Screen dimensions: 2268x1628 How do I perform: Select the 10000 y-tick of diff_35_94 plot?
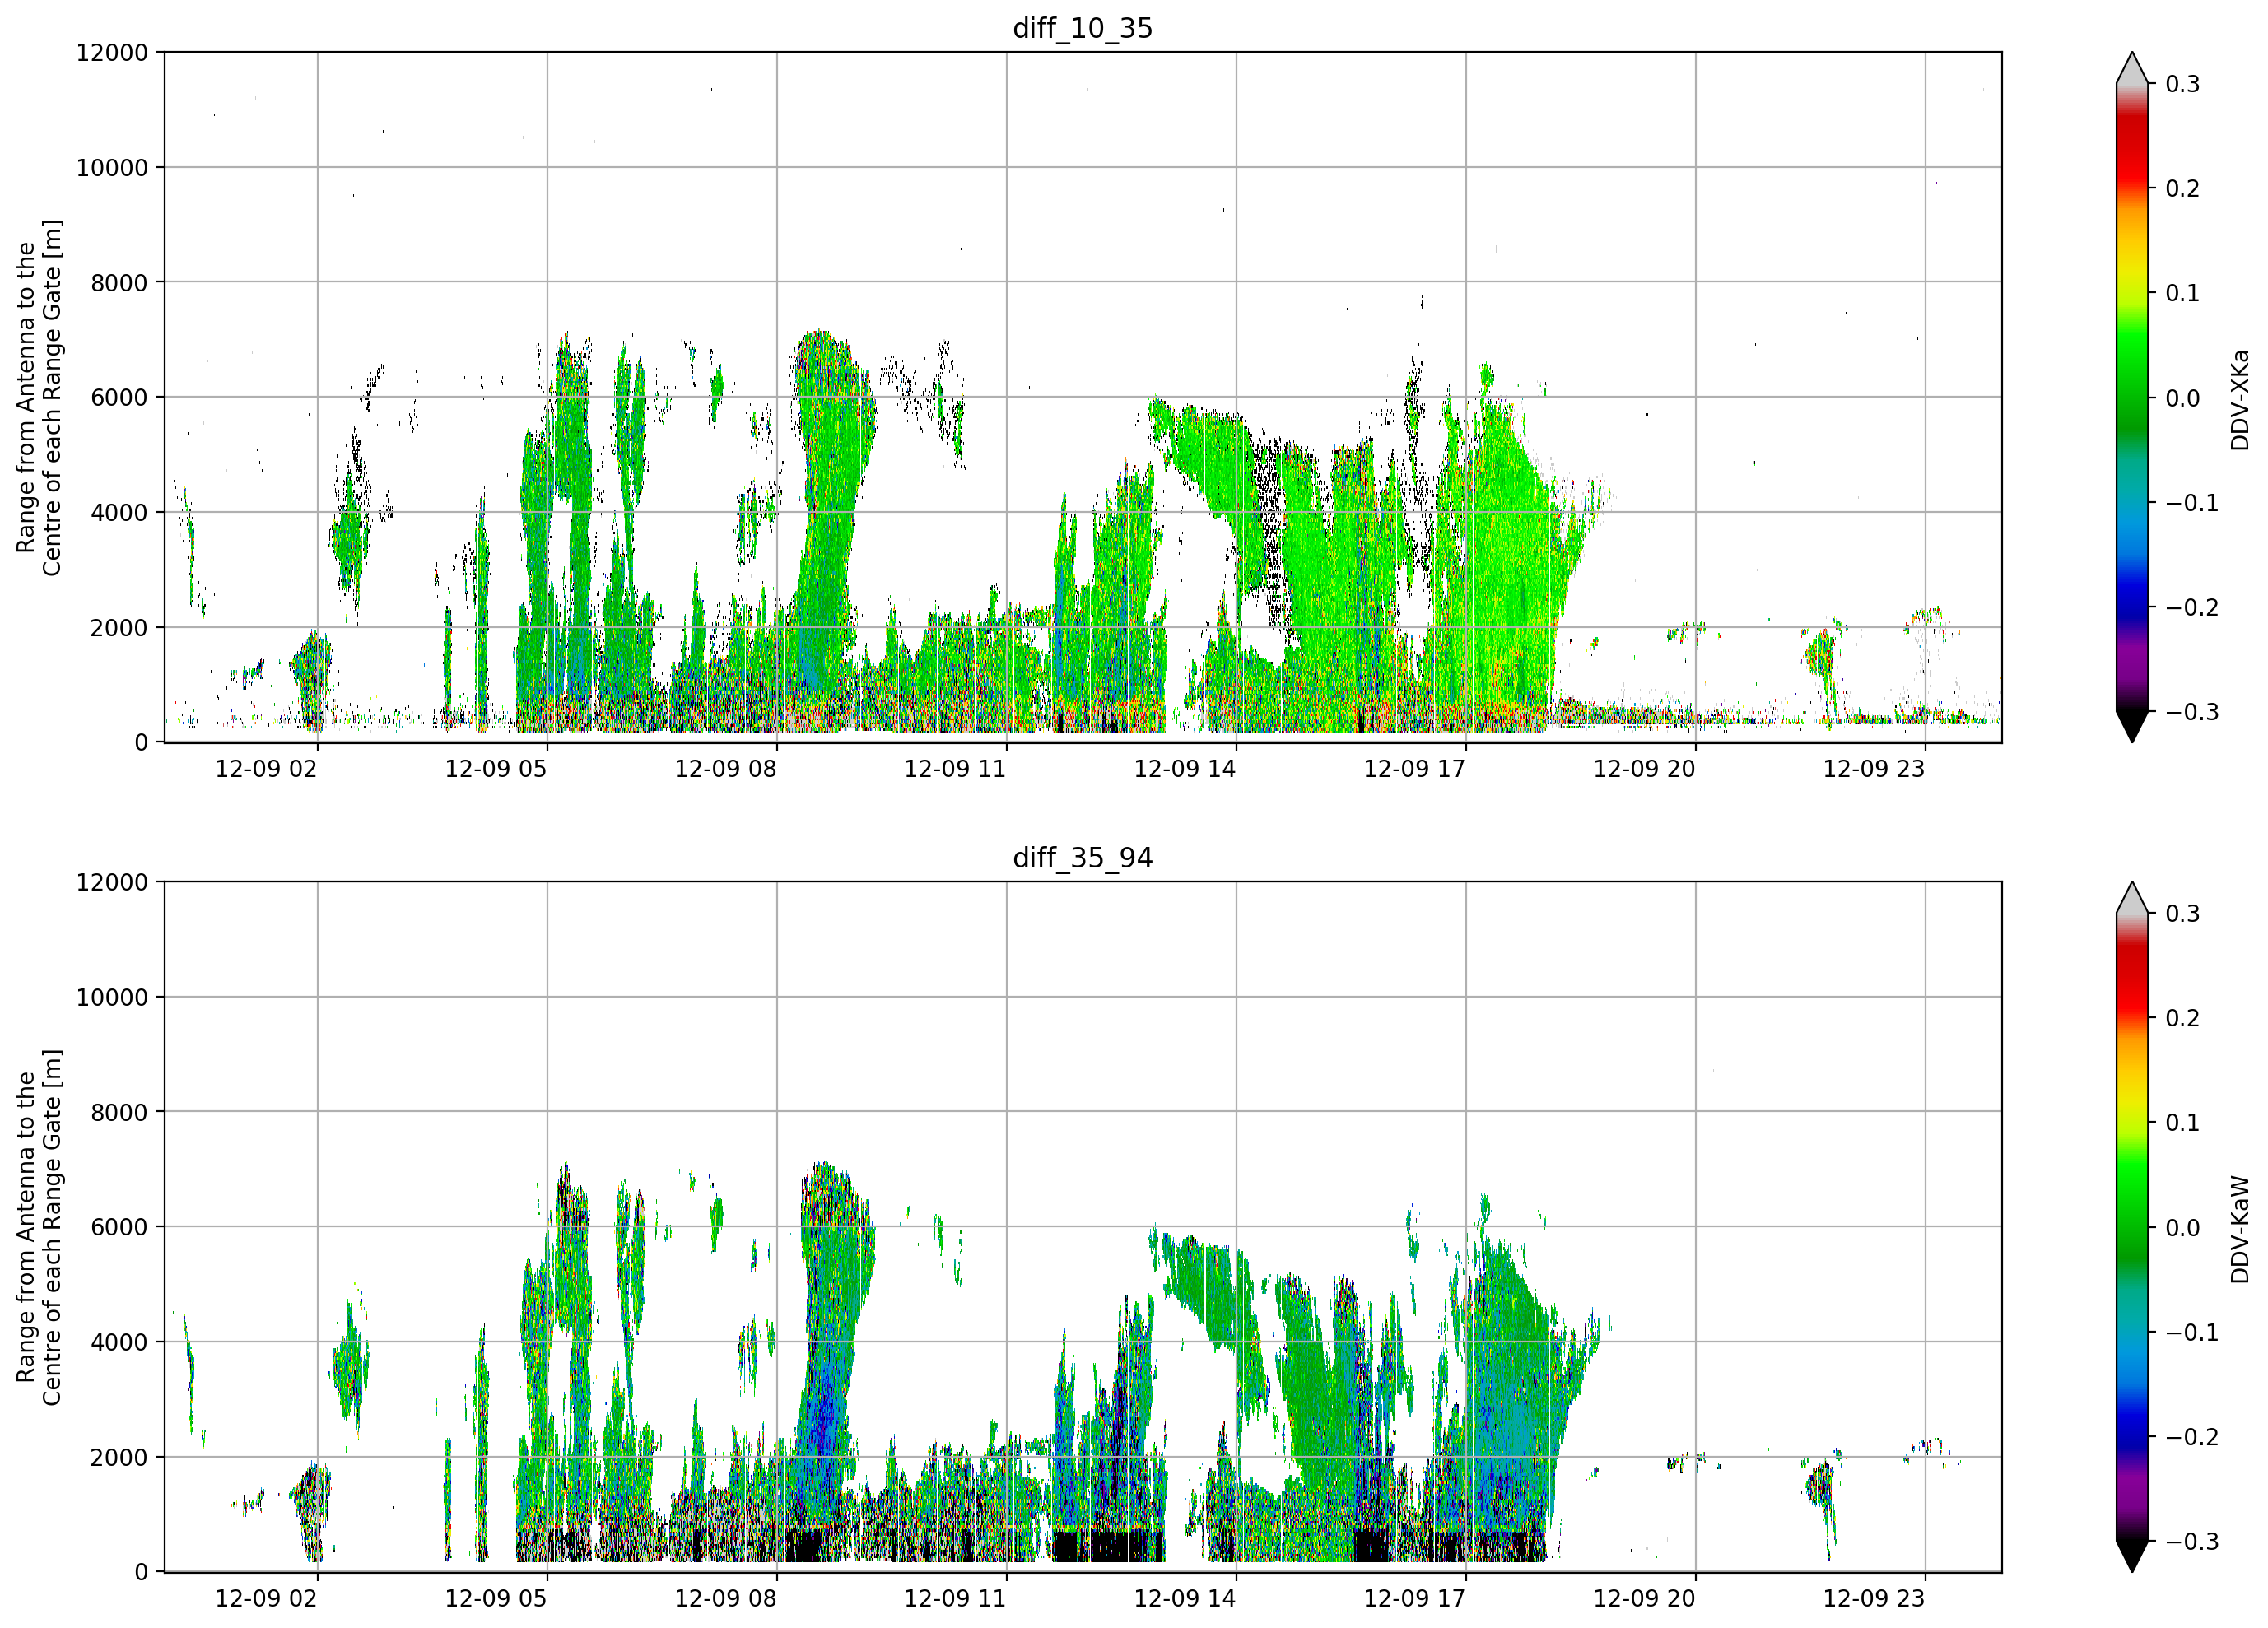(x=112, y=998)
